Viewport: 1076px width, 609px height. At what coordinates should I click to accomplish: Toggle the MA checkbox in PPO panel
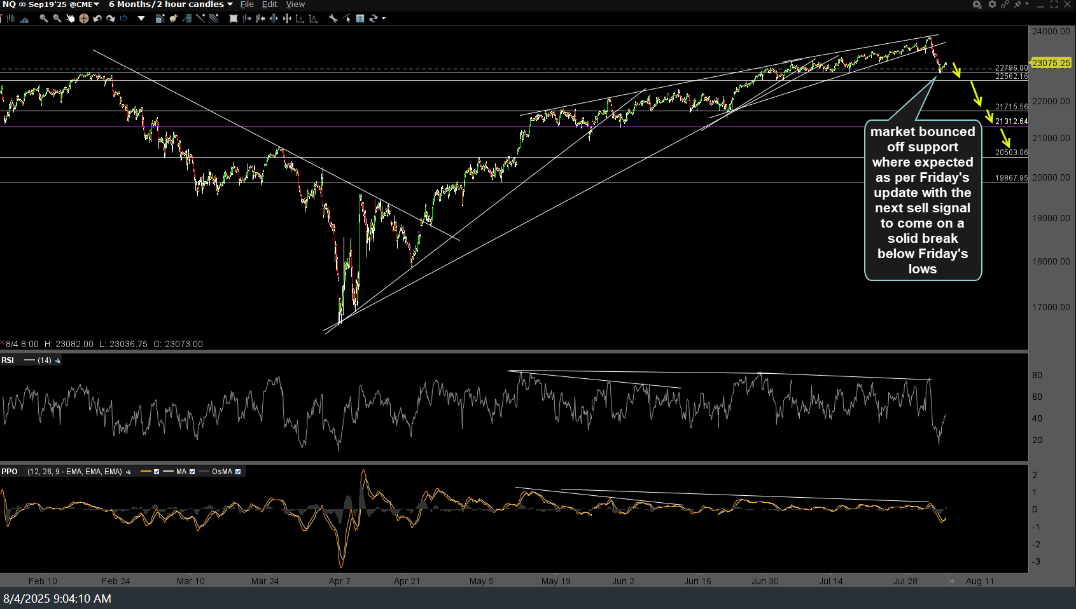(x=192, y=472)
